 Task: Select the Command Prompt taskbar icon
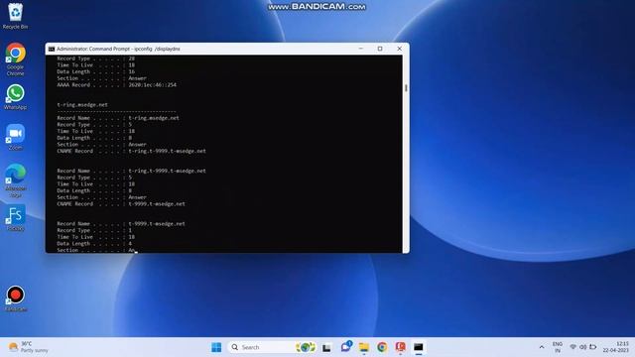419,347
